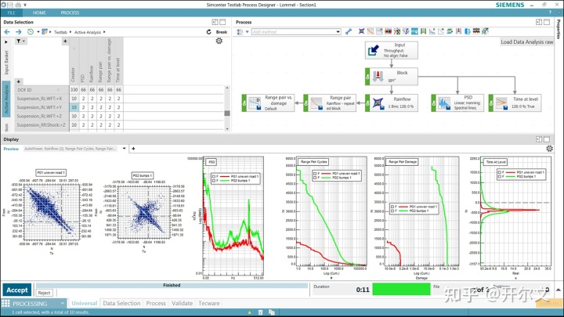This screenshot has width=564, height=317.
Task: Toggle PG1 uneven road 1 checkbox in Time At Level legend
Action: pos(500,172)
